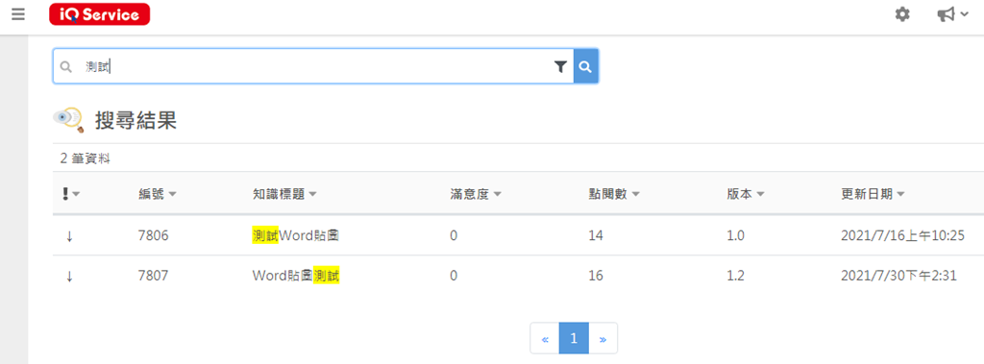Click the filter funnel icon
This screenshot has width=984, height=364.
point(560,66)
